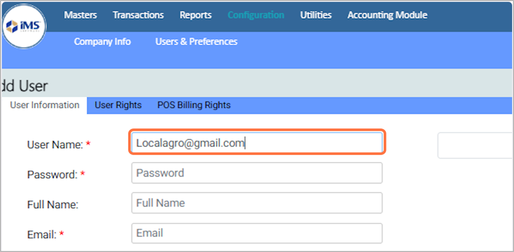Open the Utilities menu

[316, 15]
